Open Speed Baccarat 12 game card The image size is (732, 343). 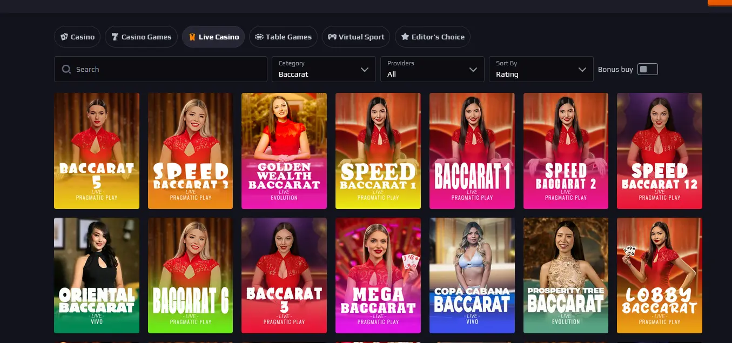pyautogui.click(x=660, y=151)
